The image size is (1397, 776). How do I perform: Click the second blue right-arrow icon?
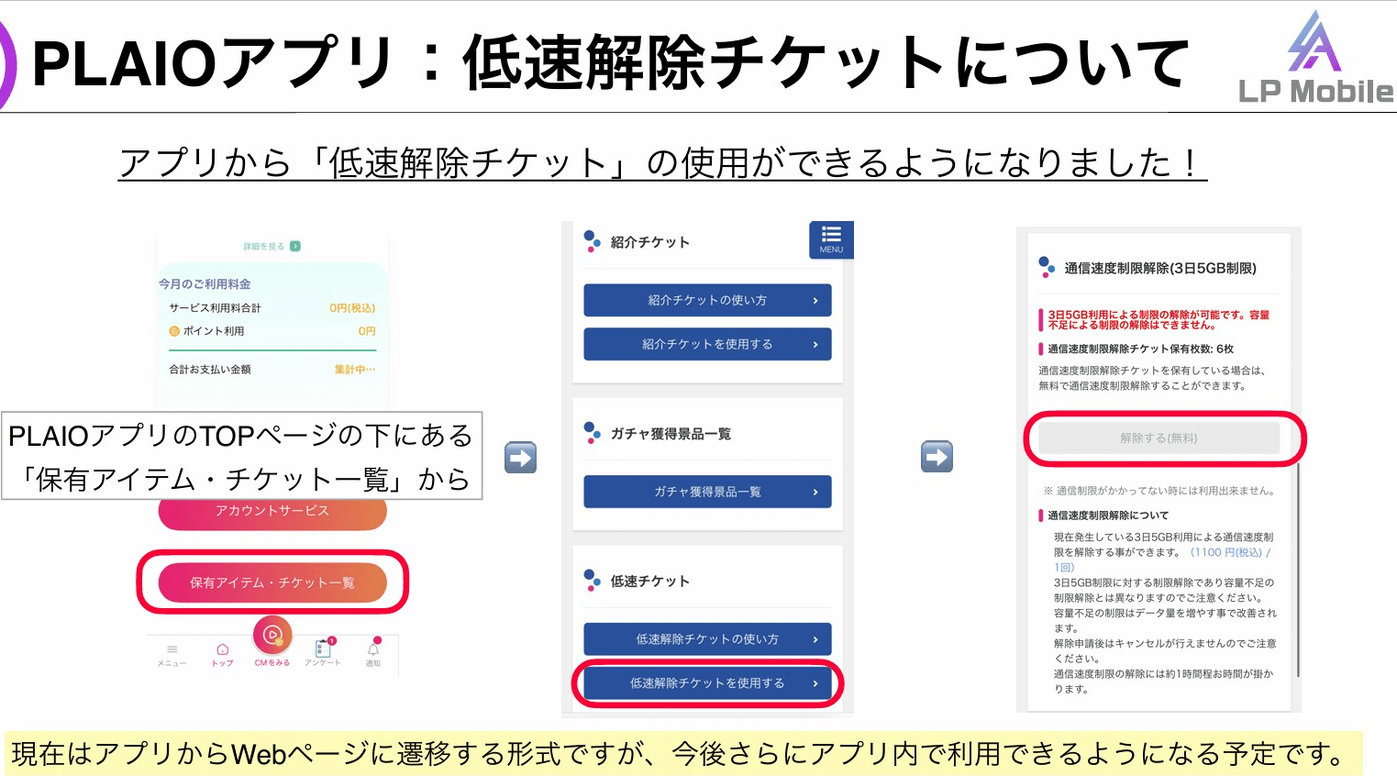[937, 457]
